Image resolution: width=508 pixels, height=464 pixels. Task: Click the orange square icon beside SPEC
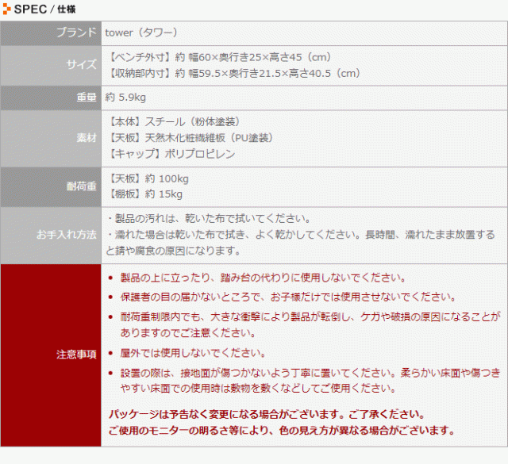7,10
